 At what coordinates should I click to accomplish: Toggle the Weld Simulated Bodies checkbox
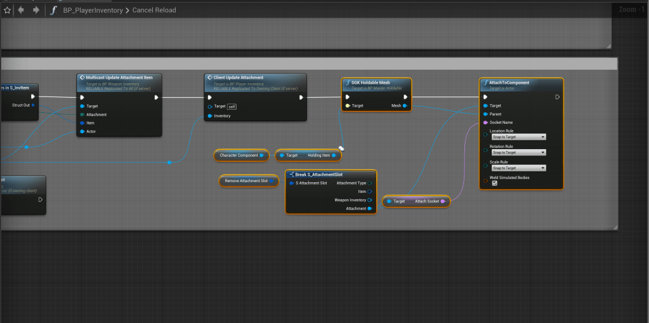coord(494,183)
